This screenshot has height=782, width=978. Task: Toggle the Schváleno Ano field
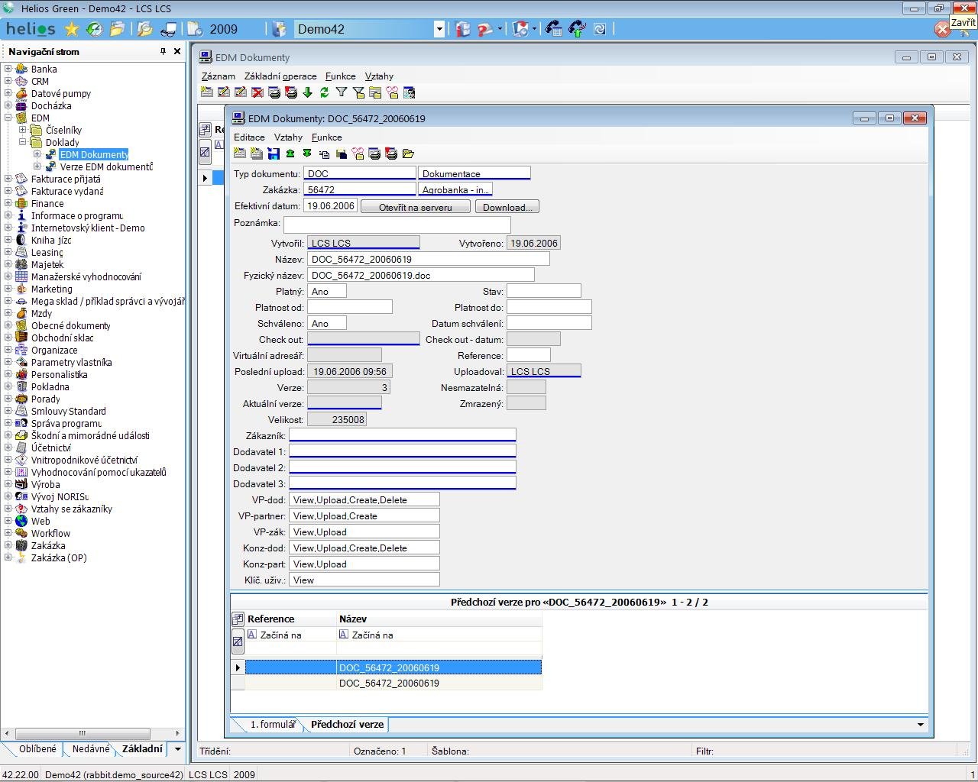pyautogui.click(x=327, y=323)
